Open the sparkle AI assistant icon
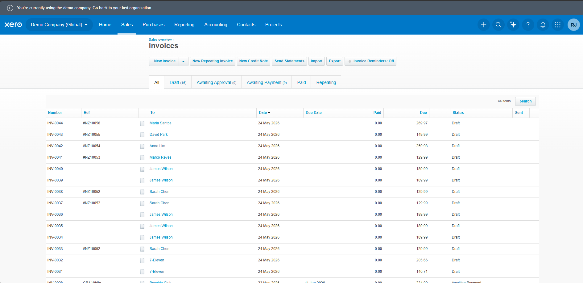Screen dimensions: 583x283 point(513,25)
